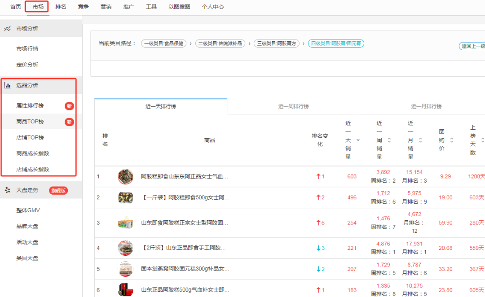Click the product thumbnail of rank 1 item
The height and width of the screenshot is (297, 485).
[x=126, y=176]
